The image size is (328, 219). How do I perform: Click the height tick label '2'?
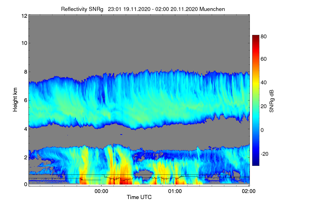[25, 157]
